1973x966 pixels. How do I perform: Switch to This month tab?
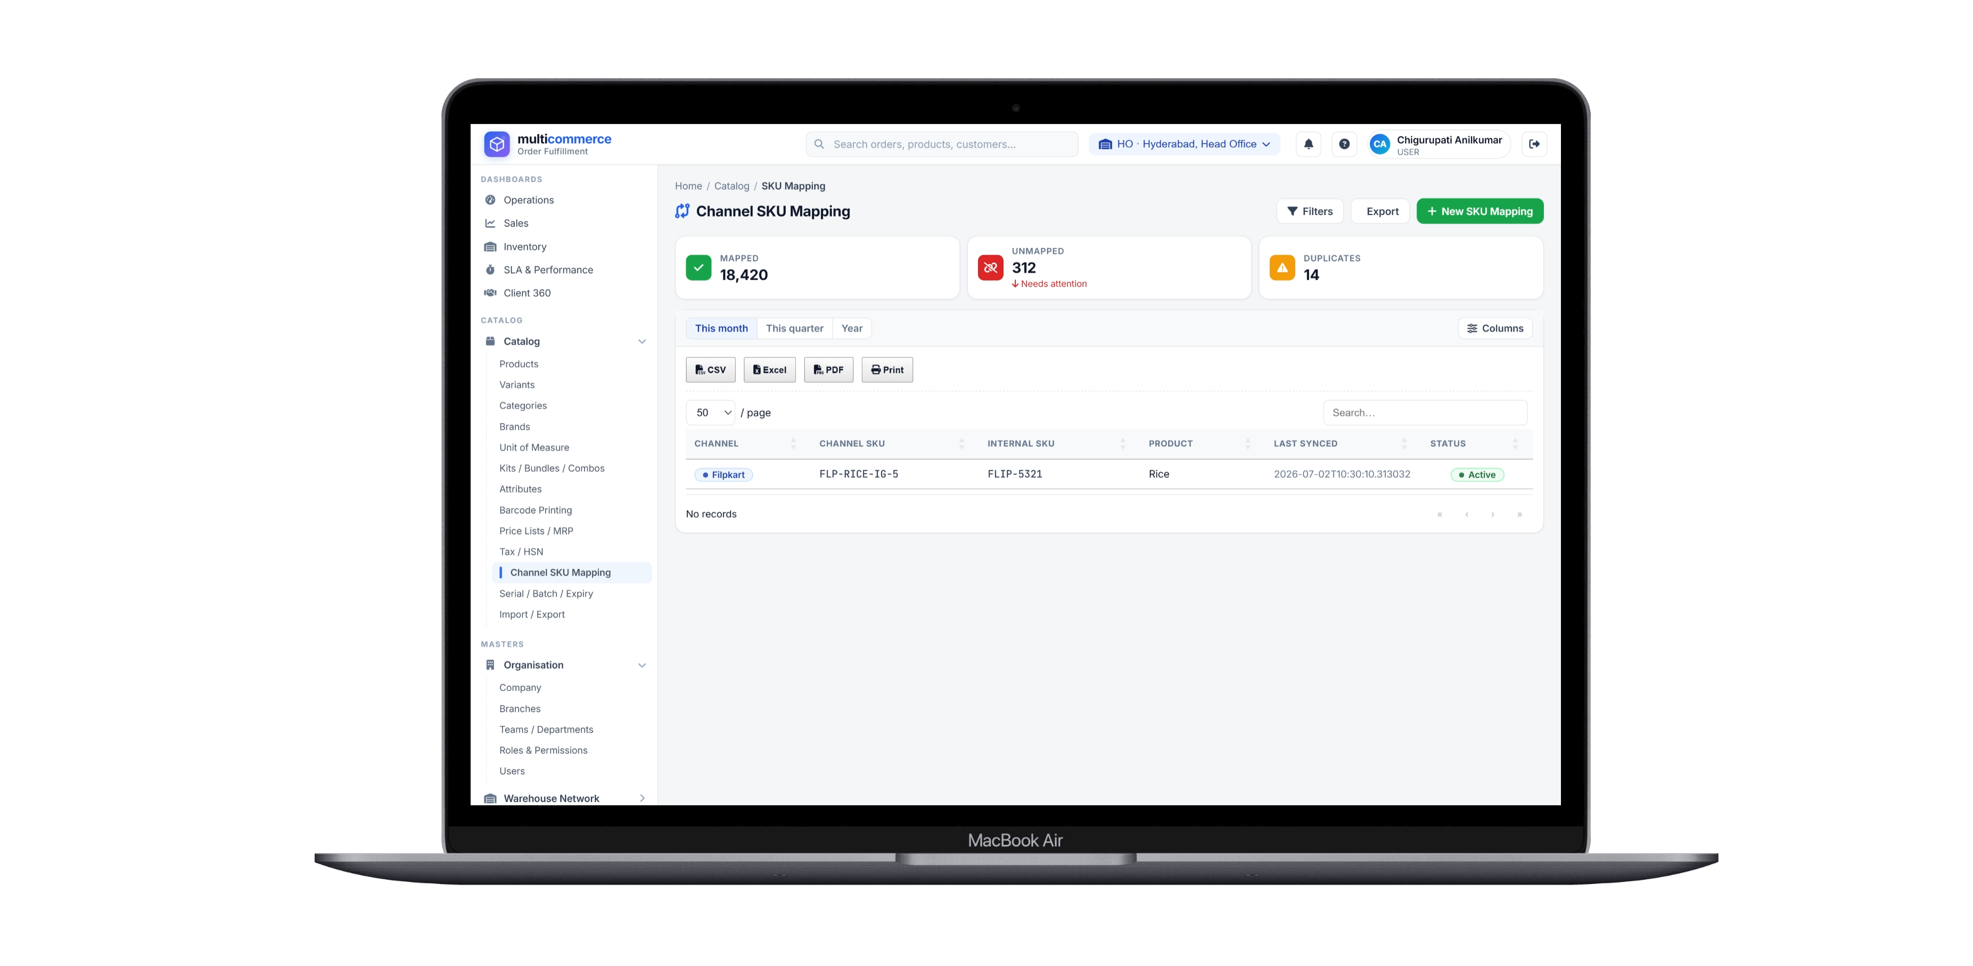(x=721, y=328)
